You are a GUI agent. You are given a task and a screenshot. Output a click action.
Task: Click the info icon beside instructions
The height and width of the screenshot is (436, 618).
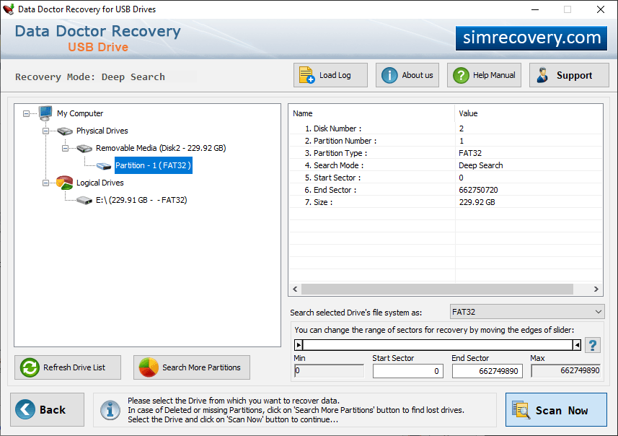tap(110, 410)
